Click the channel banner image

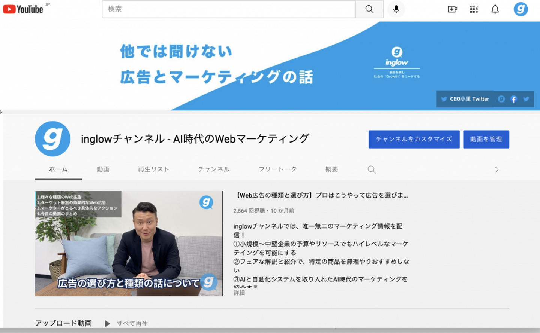coord(270,66)
